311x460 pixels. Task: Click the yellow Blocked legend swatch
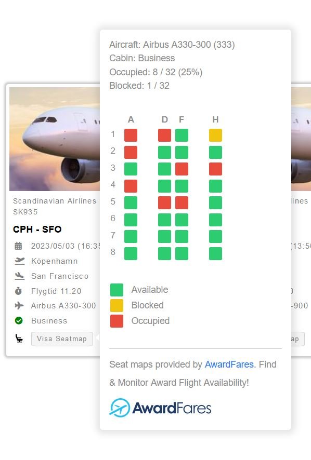[115, 306]
